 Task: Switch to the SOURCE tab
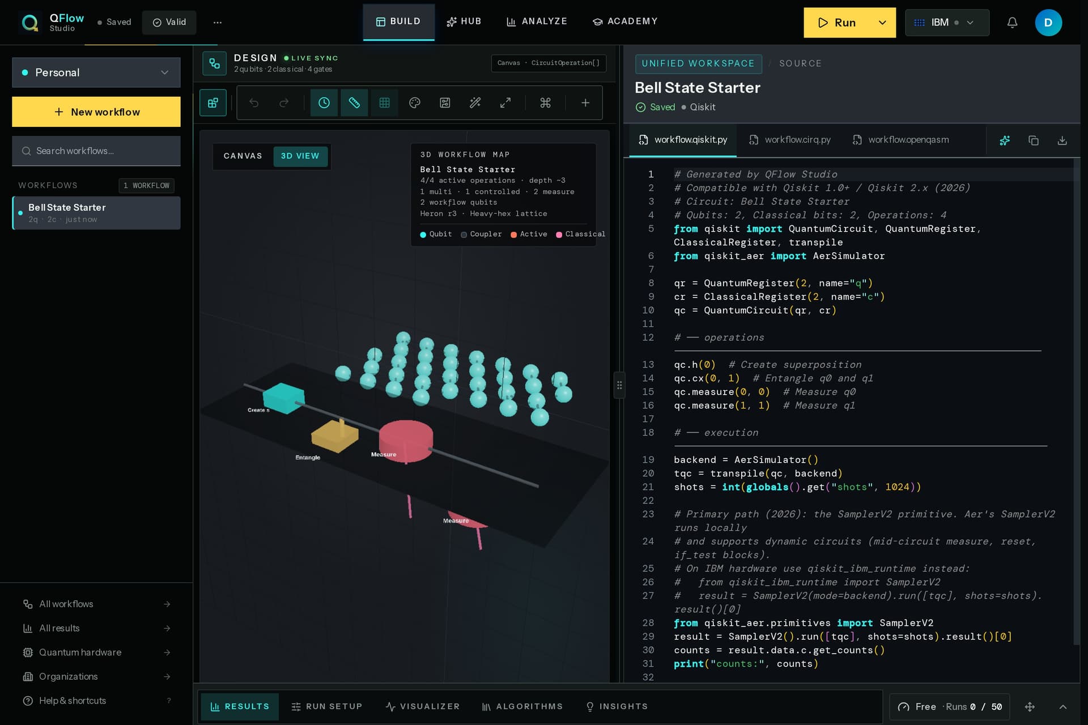800,63
